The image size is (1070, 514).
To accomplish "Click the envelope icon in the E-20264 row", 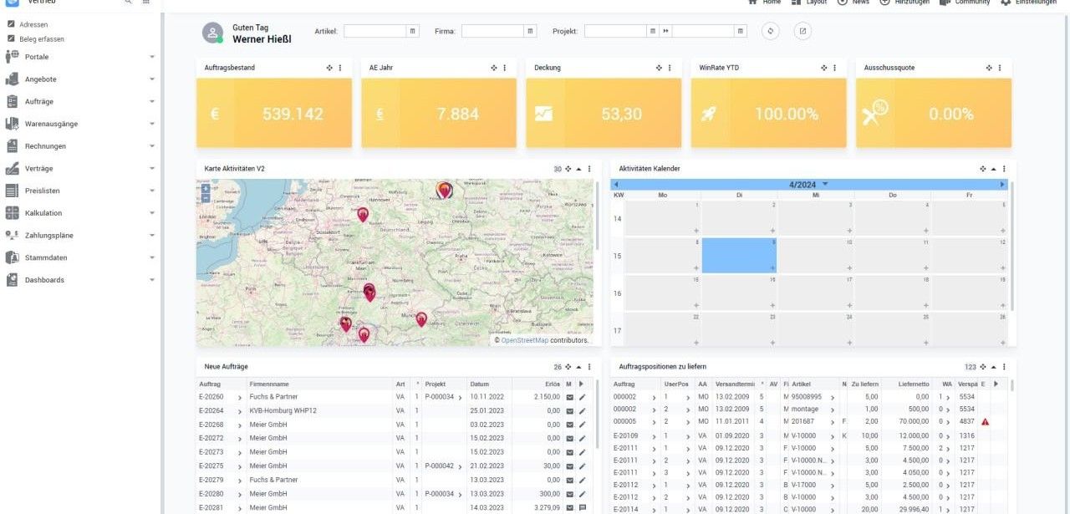I will pos(569,411).
